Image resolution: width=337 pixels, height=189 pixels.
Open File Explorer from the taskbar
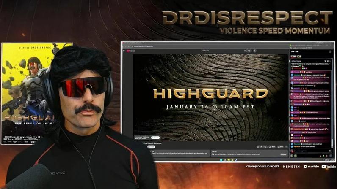(229, 160)
